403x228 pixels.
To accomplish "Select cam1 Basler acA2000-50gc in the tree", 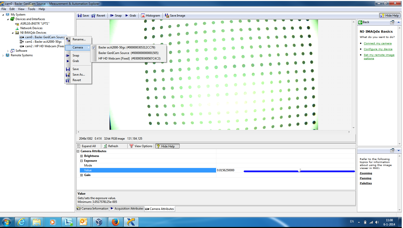I will click(x=41, y=42).
